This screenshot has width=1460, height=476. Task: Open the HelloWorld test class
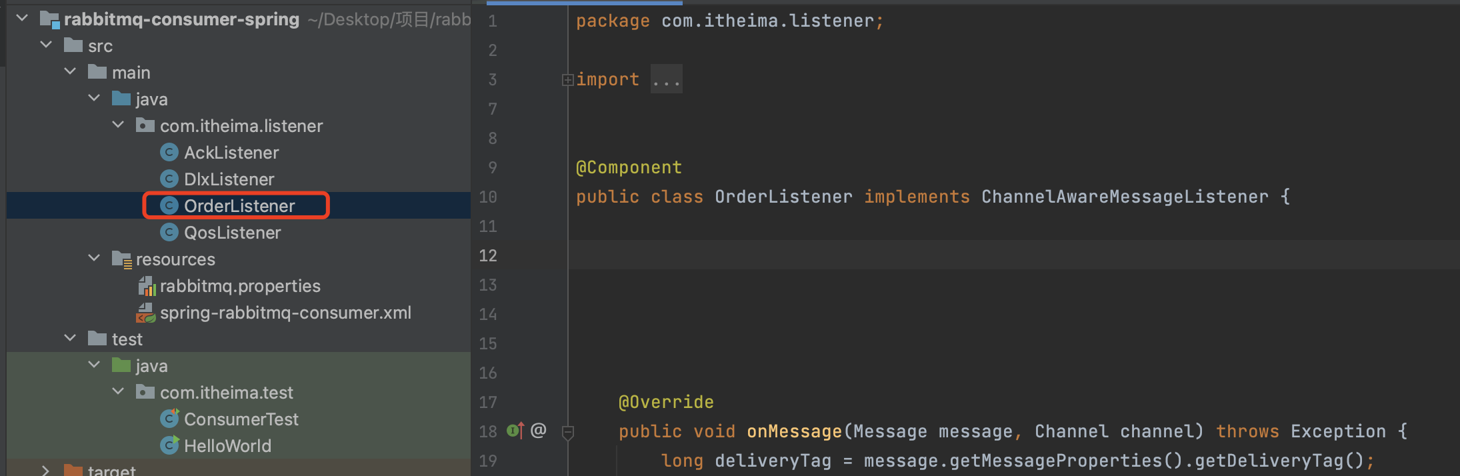pyautogui.click(x=227, y=446)
